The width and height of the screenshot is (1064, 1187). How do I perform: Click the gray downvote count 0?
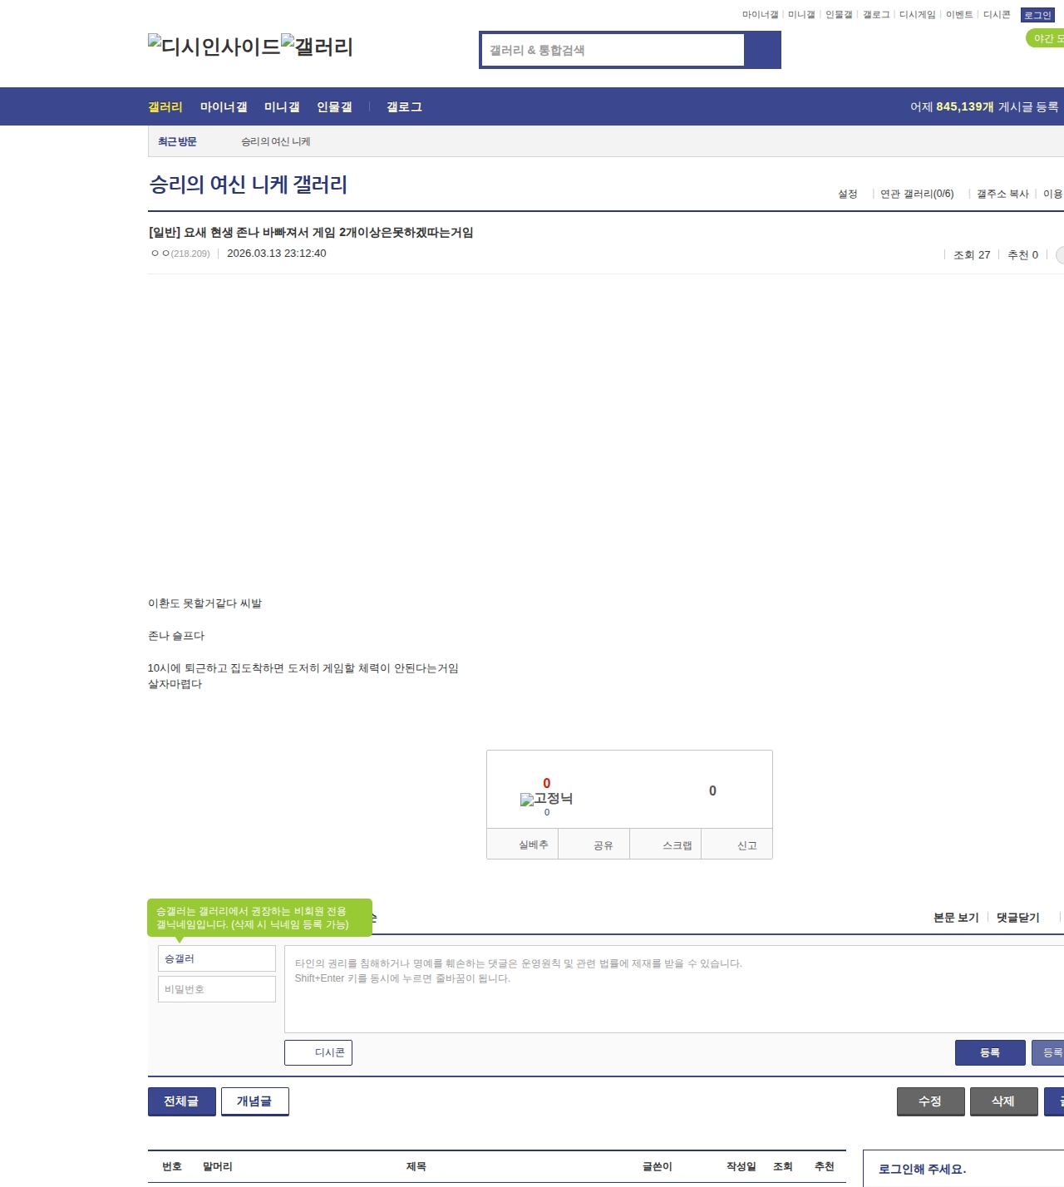click(x=712, y=791)
